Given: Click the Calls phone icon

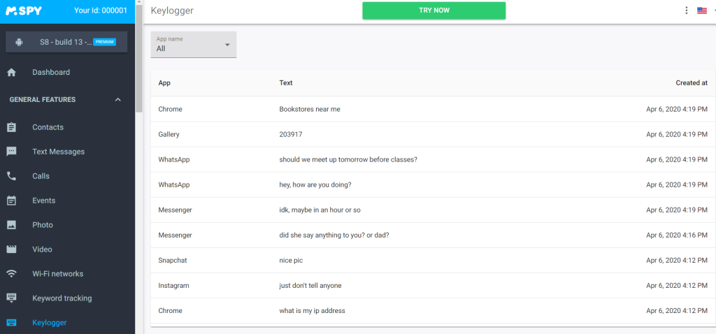Looking at the screenshot, I should pos(11,176).
